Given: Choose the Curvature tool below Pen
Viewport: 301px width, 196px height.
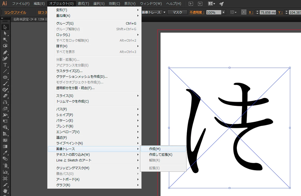Looking at the screenshot, I should pos(5,58).
